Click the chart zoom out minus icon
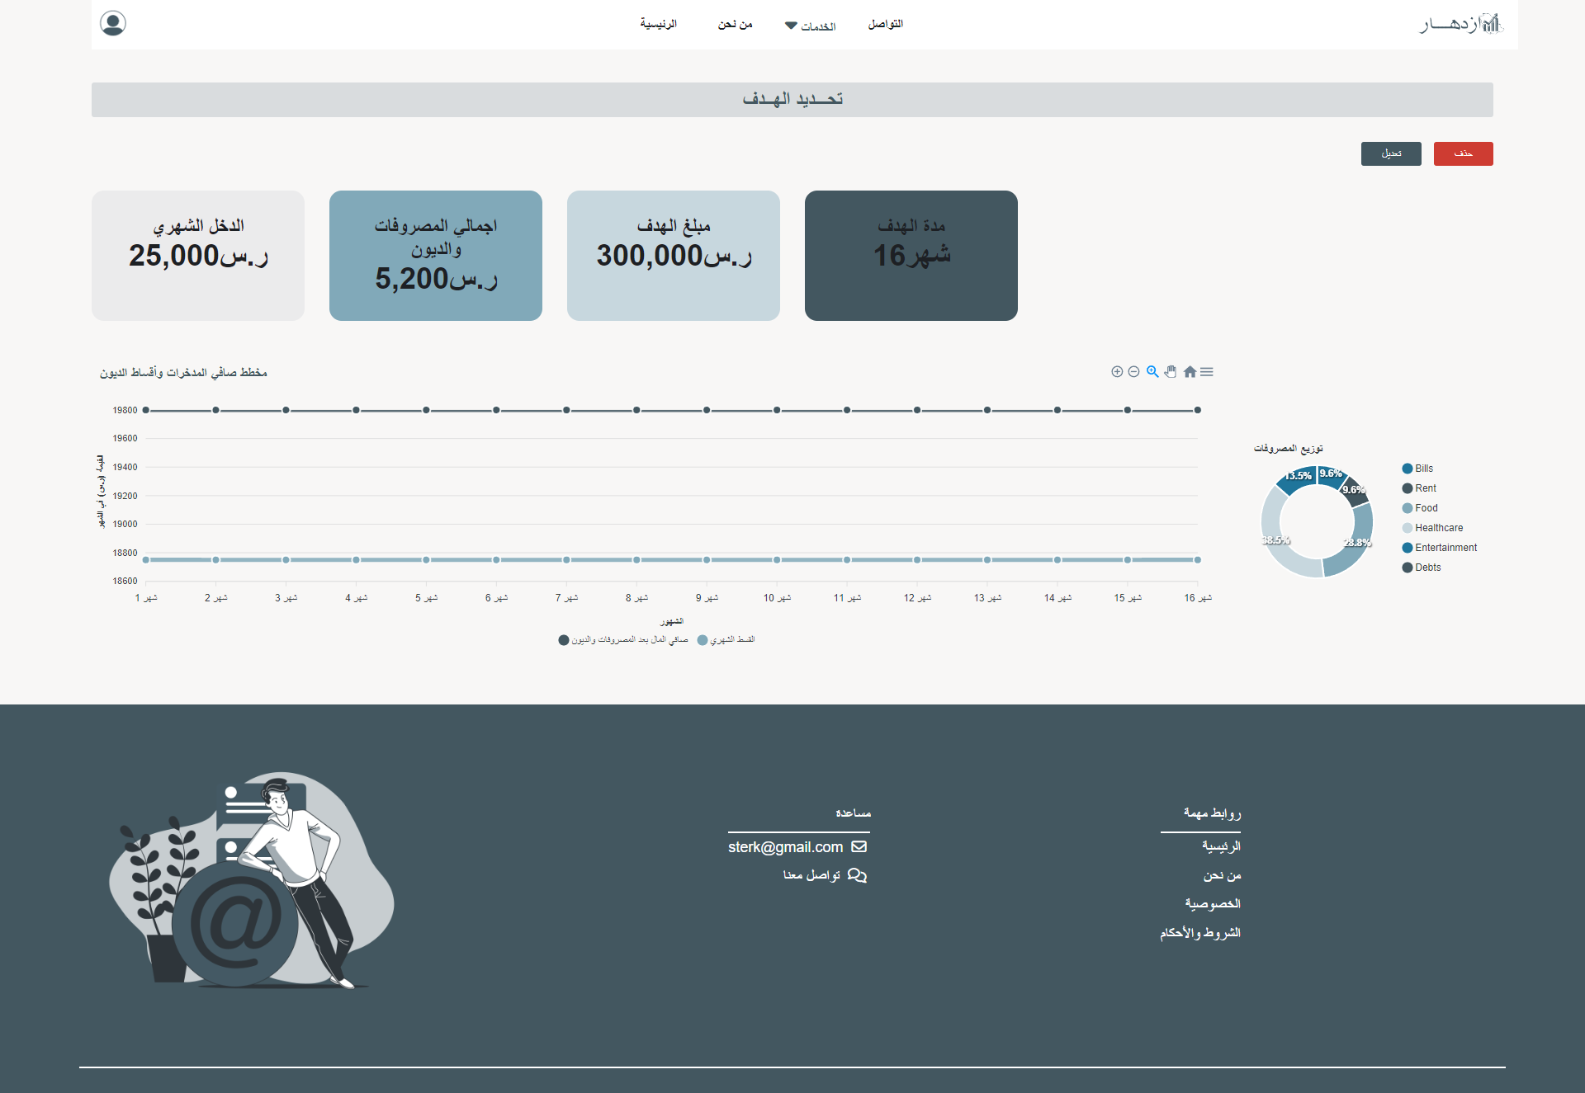Screen dimensions: 1585x1093 [1134, 372]
